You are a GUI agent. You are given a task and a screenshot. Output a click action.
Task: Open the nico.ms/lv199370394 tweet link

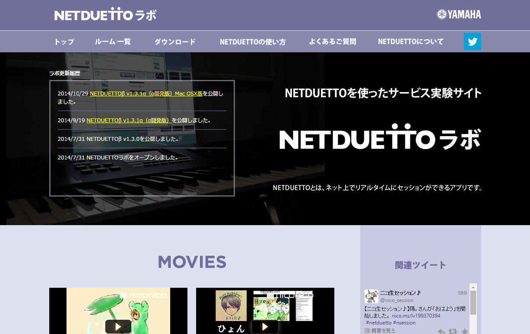416,316
